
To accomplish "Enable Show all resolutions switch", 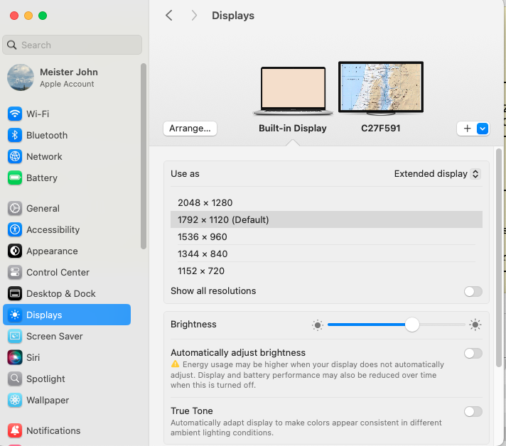I will pos(473,291).
